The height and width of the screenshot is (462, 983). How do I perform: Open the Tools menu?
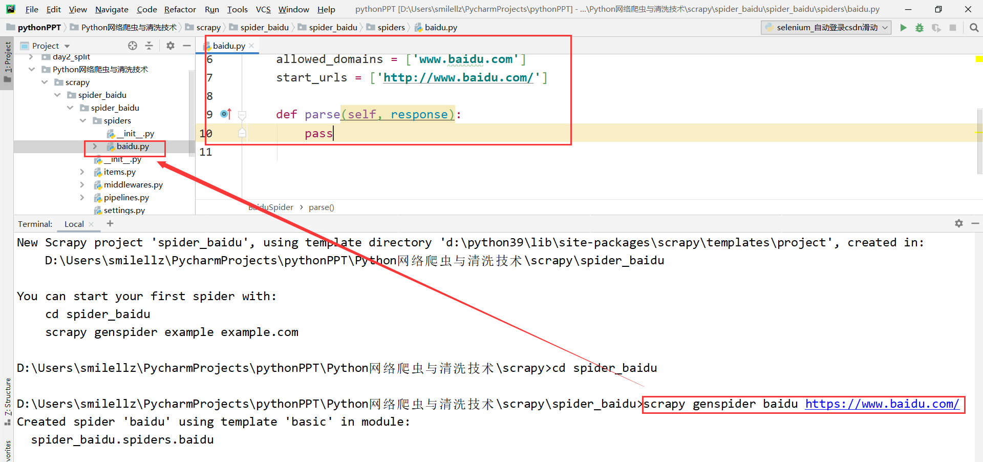pyautogui.click(x=238, y=9)
